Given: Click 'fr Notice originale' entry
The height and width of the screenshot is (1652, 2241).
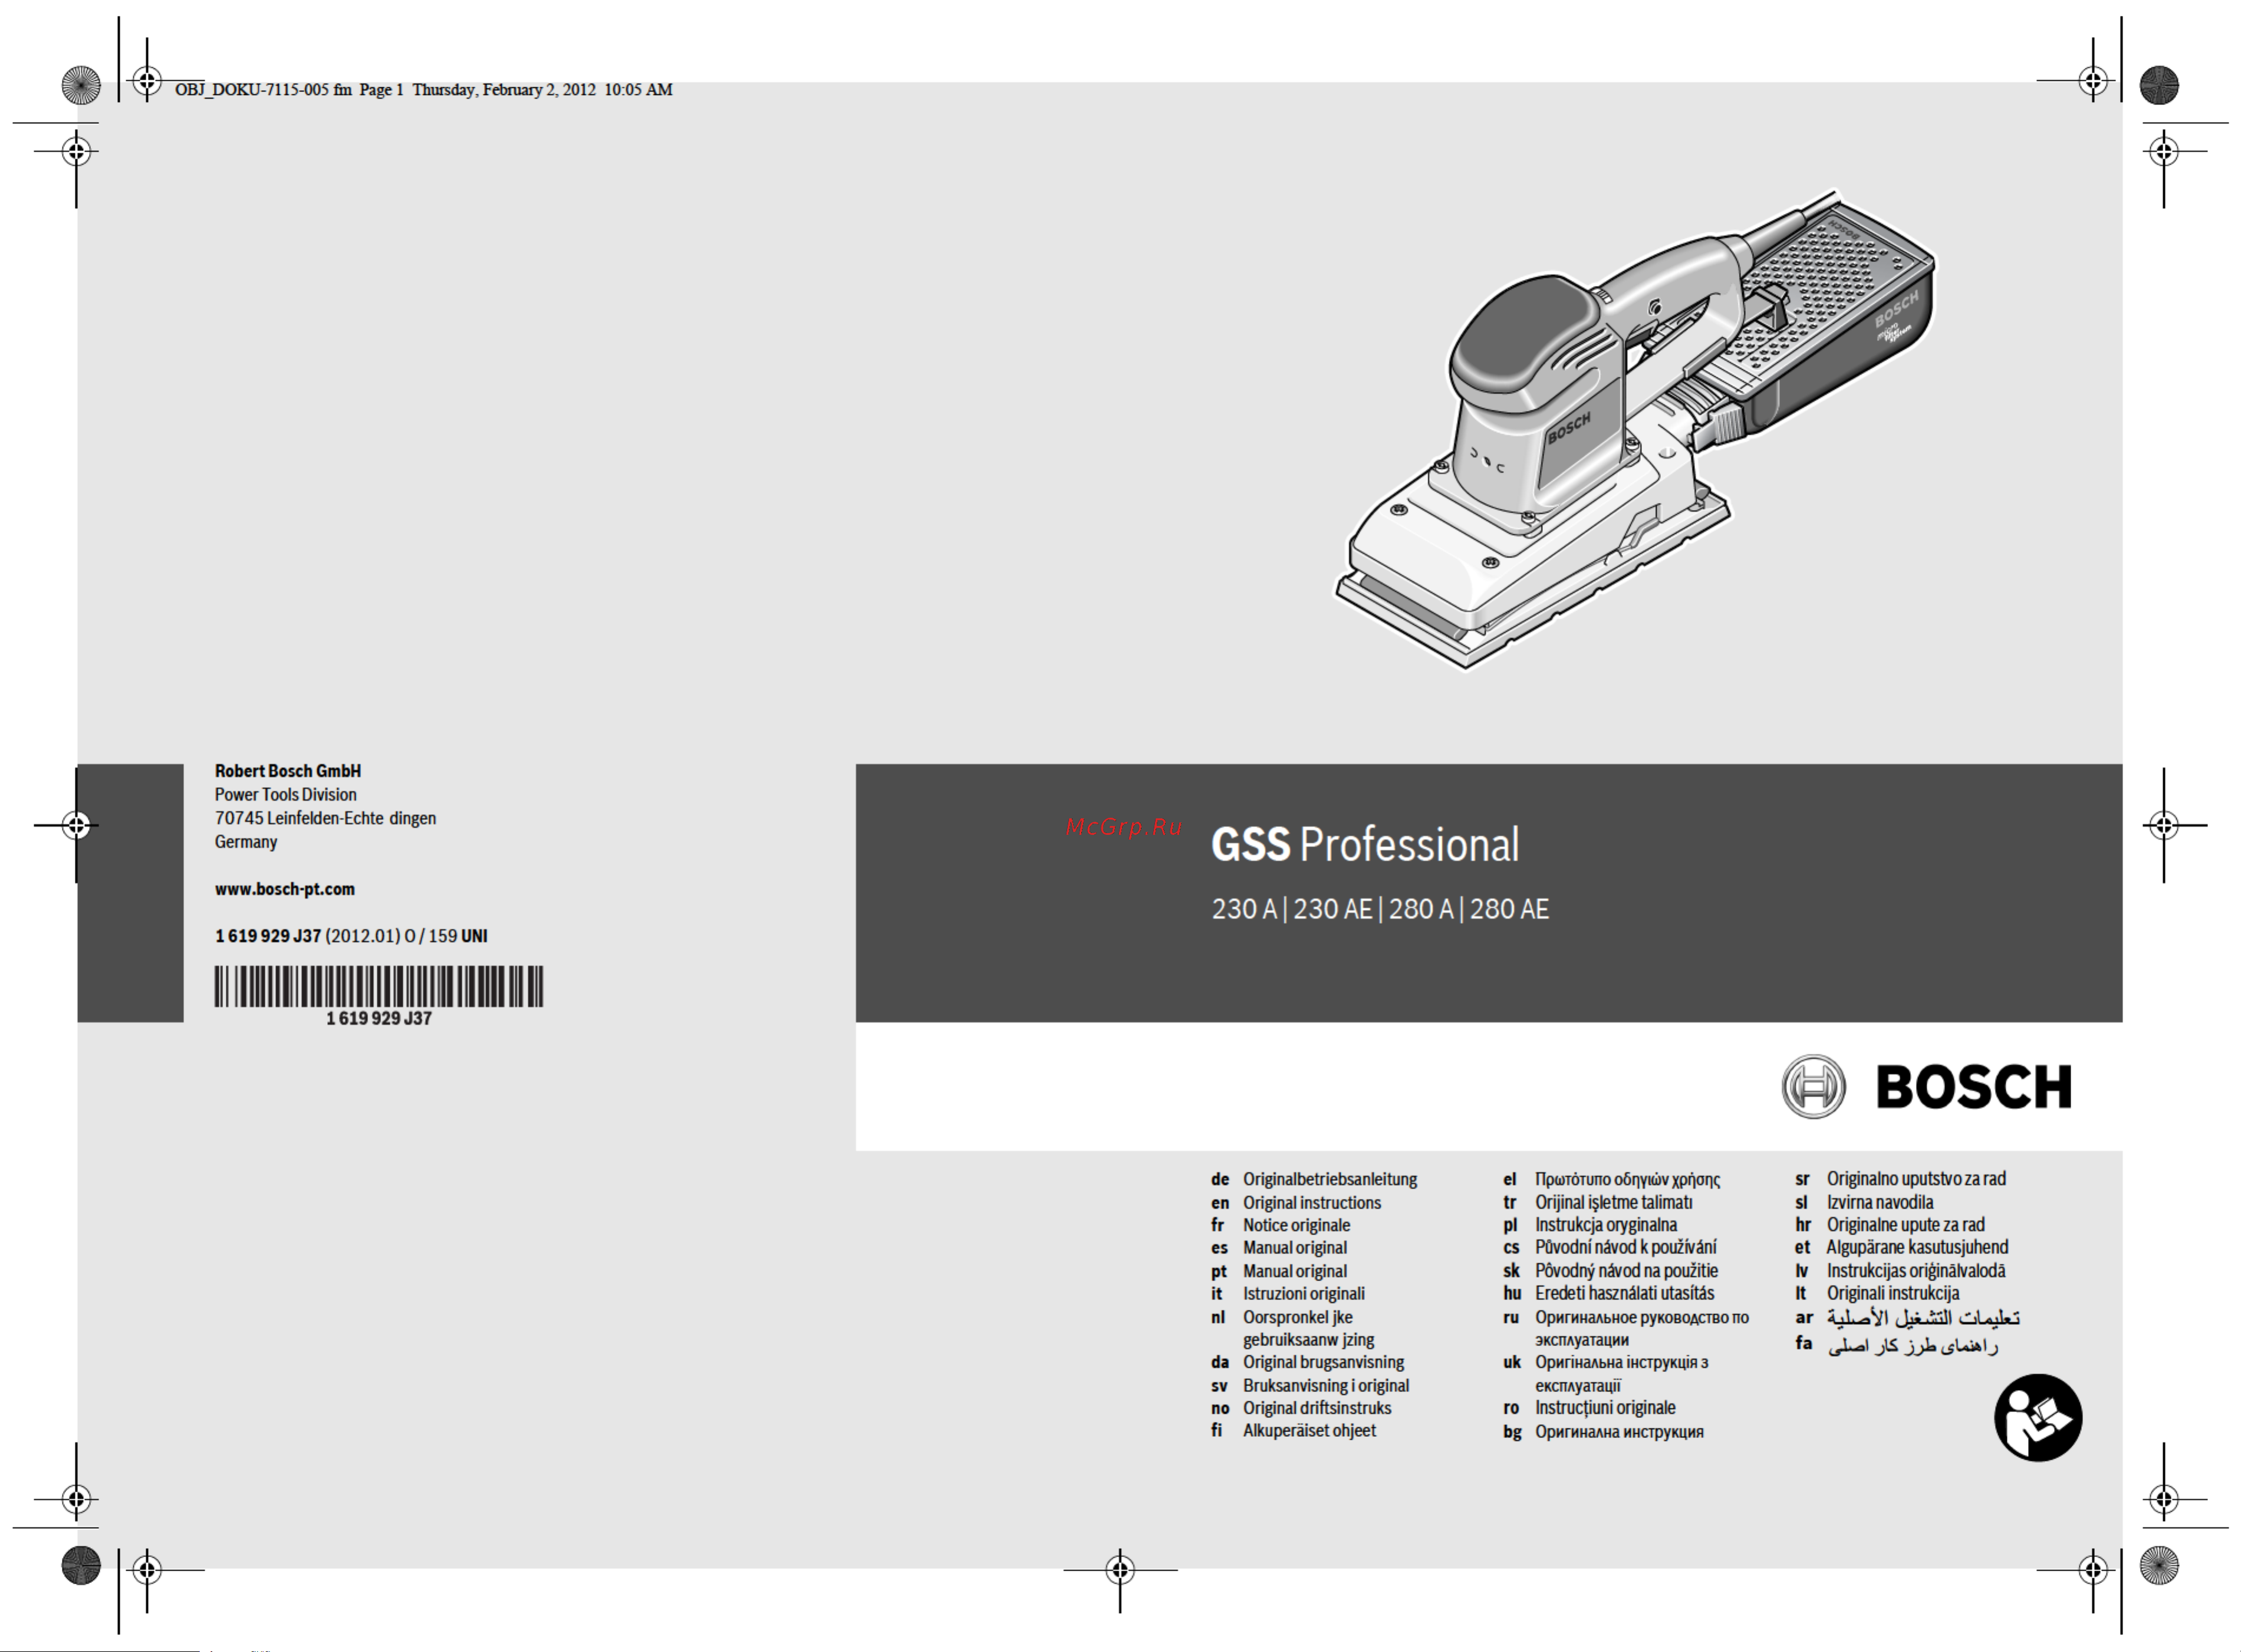Looking at the screenshot, I should pyautogui.click(x=1280, y=1226).
